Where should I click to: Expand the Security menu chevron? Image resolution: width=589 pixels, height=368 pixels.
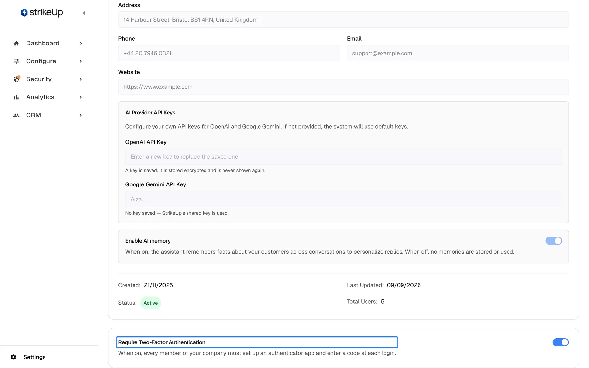pyautogui.click(x=80, y=79)
